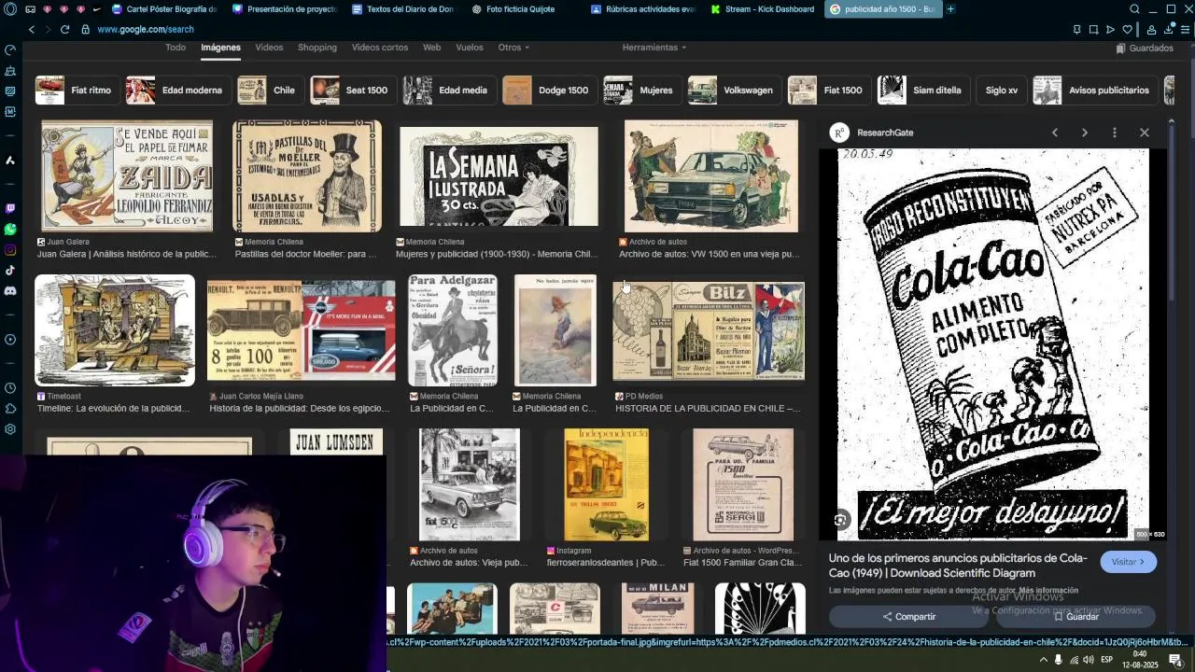The image size is (1195, 672).
Task: Click the Compartir button
Action: point(909,617)
